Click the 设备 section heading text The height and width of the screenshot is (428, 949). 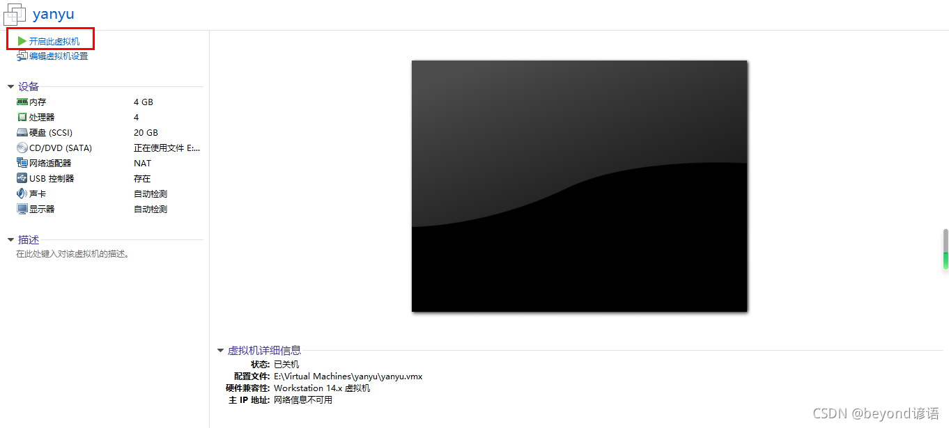pos(29,86)
